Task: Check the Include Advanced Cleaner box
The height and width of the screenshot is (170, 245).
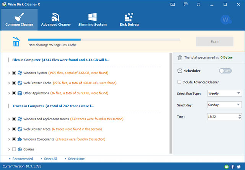Action: pyautogui.click(x=180, y=82)
